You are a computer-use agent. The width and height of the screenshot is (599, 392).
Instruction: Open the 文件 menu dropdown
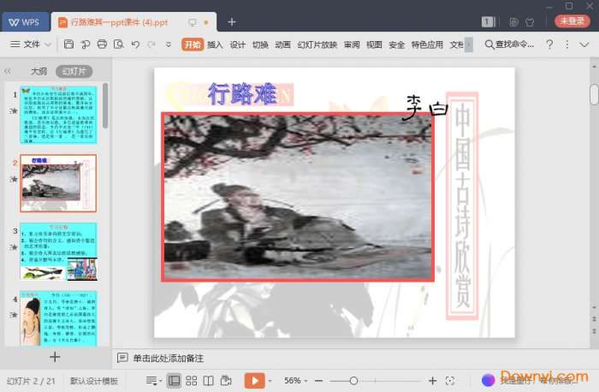pyautogui.click(x=31, y=45)
